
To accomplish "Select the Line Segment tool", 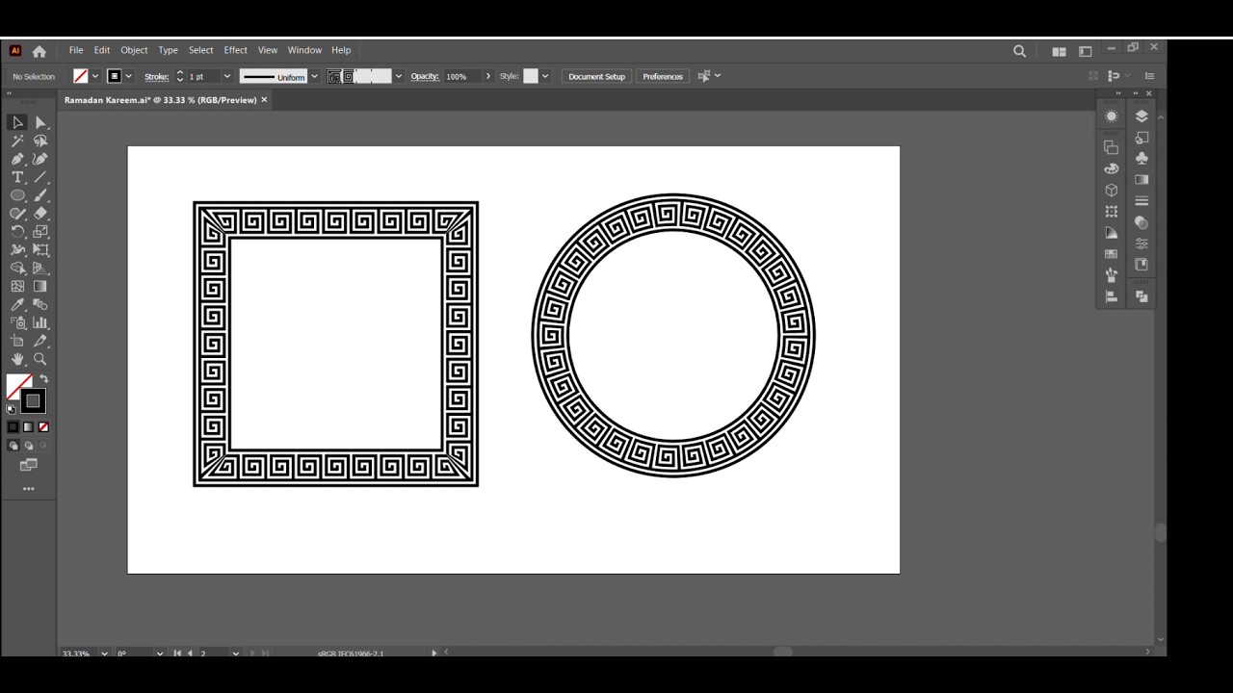I will tap(40, 177).
